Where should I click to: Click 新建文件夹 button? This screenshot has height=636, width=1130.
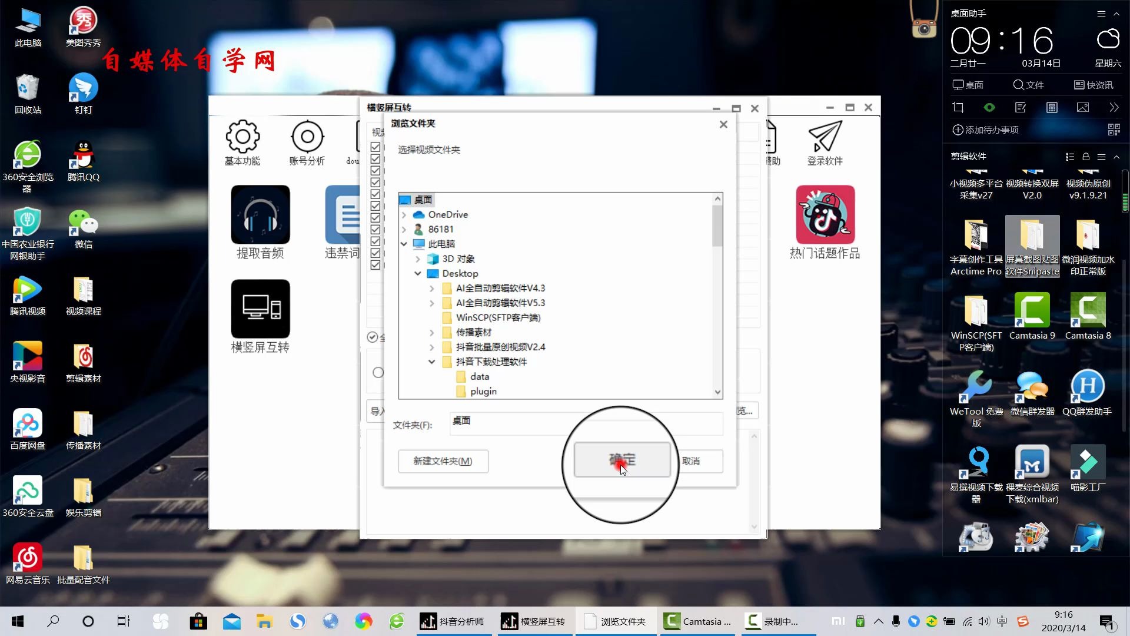tap(444, 461)
